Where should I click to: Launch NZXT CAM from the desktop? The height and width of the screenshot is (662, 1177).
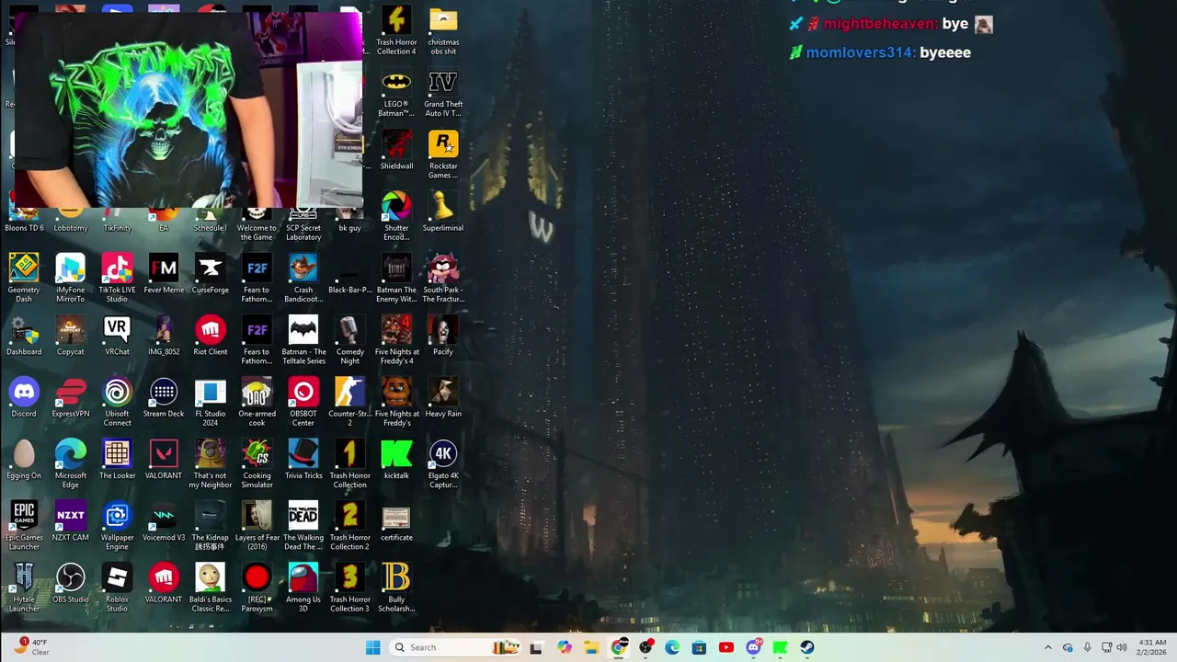(x=71, y=521)
